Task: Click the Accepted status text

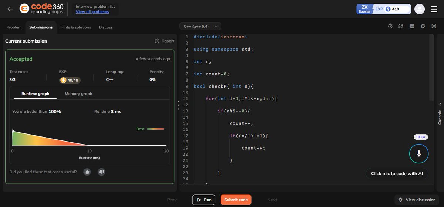Action: click(x=21, y=59)
